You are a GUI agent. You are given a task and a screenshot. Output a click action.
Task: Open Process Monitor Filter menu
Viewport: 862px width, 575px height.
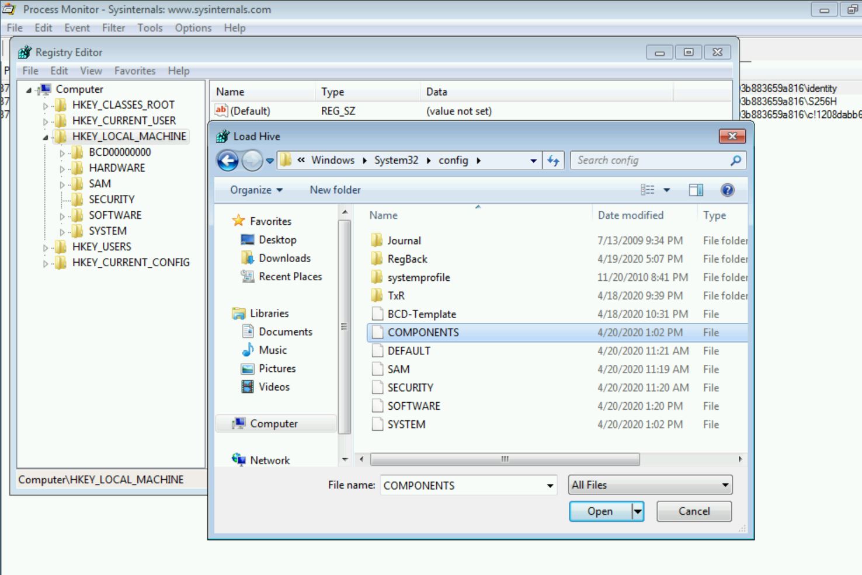[x=113, y=27]
